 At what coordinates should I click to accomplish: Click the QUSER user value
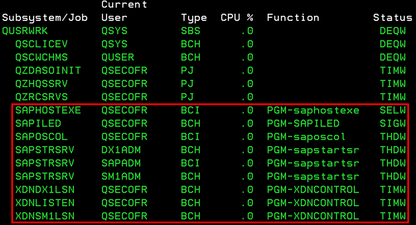[x=117, y=57]
